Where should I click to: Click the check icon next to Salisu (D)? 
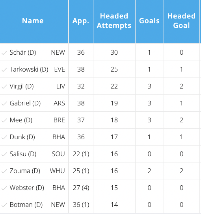pos(4,154)
